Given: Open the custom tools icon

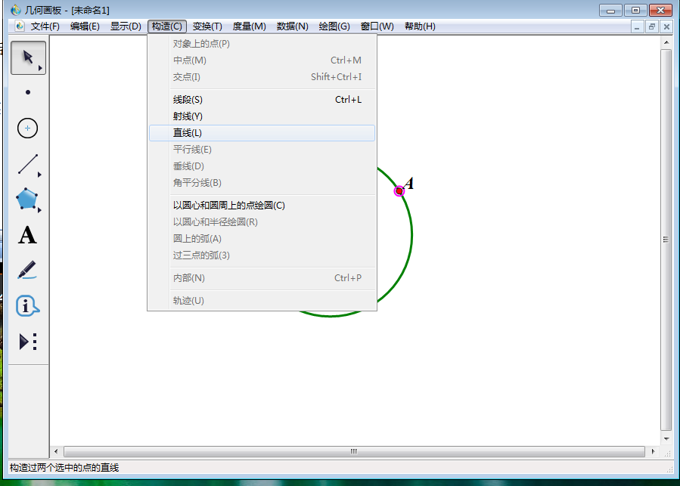Looking at the screenshot, I should tap(27, 342).
